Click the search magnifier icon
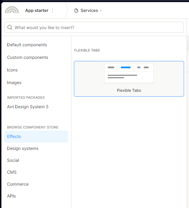The height and width of the screenshot is (208, 189). (10, 27)
